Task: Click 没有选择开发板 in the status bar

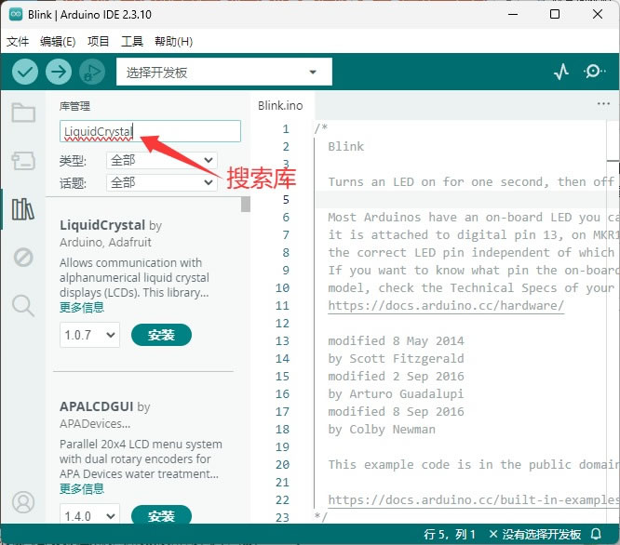Action: tap(535, 535)
